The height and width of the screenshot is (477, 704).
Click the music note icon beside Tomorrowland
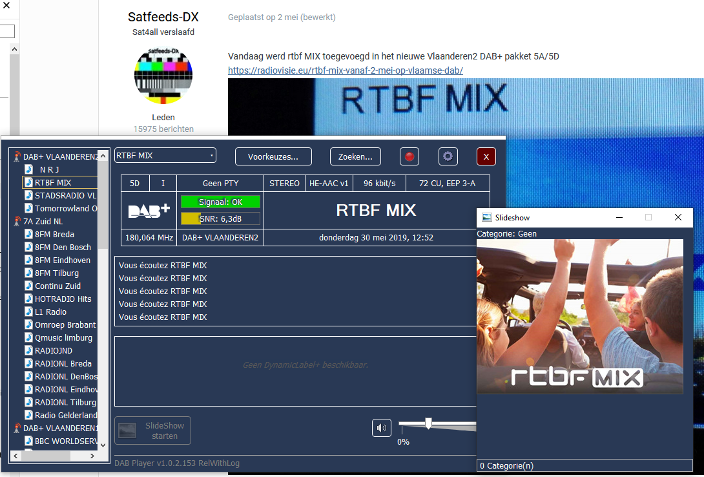28,208
